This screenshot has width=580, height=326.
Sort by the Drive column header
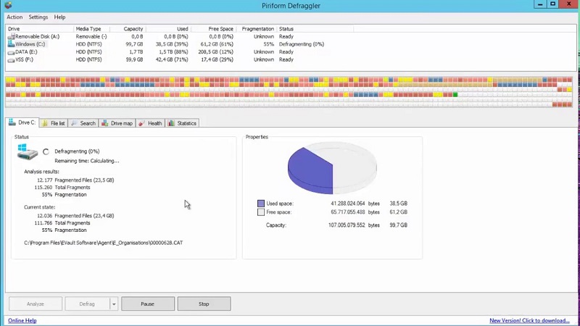pyautogui.click(x=39, y=29)
